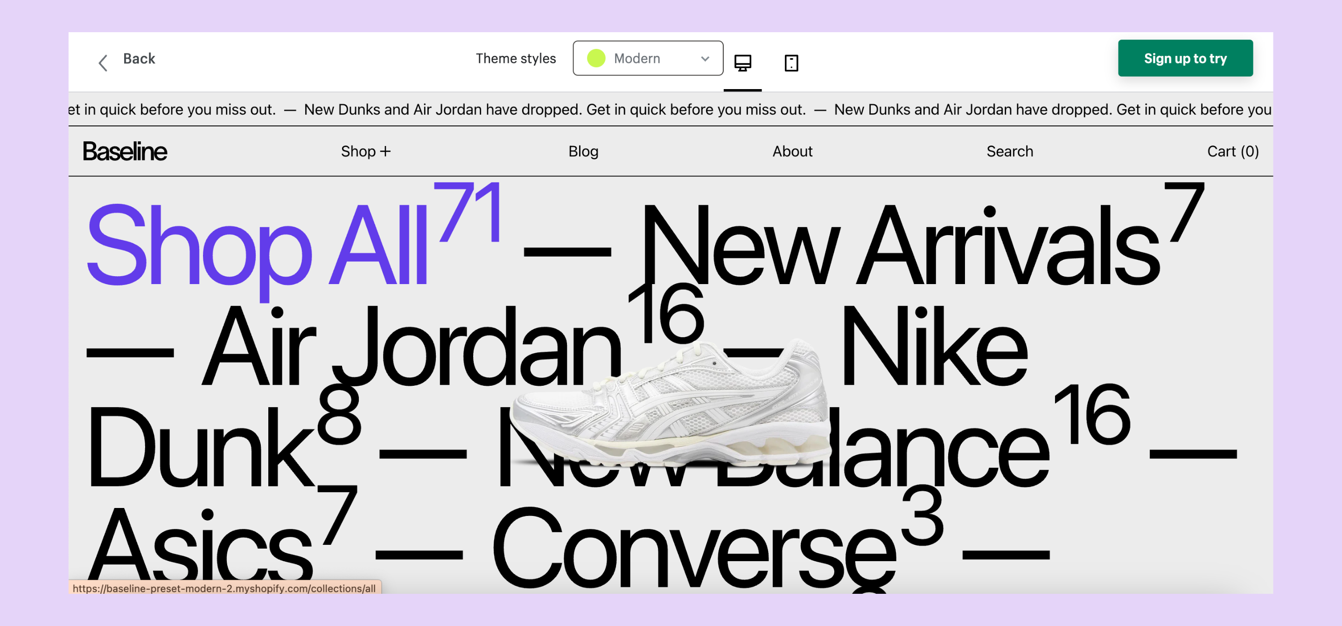Screen dimensions: 1342x626
Task: Expand the Shop + menu
Action: click(365, 151)
